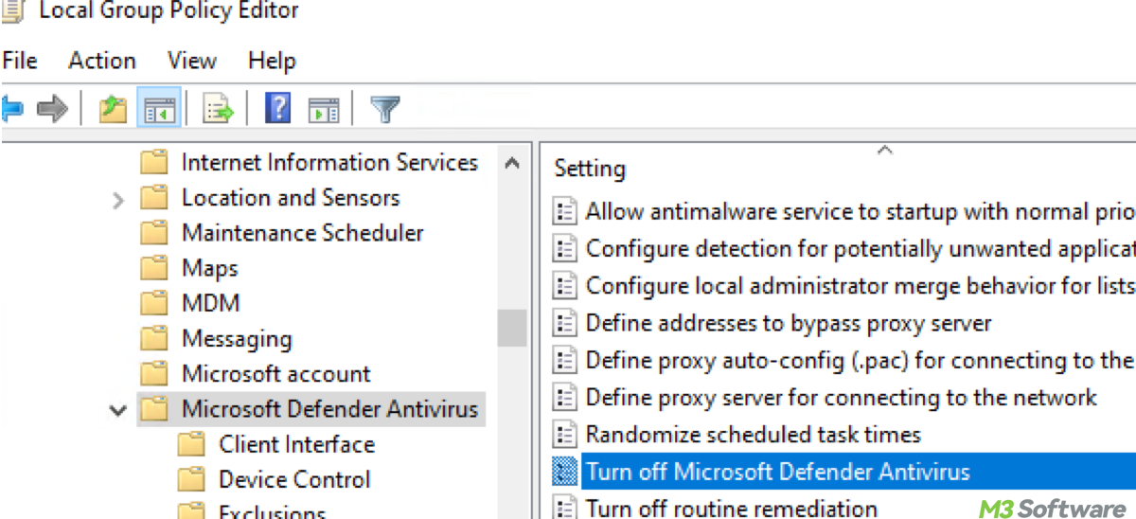Click policy icon beside Randomize scheduled task times
Image resolution: width=1136 pixels, height=519 pixels.
coord(565,435)
